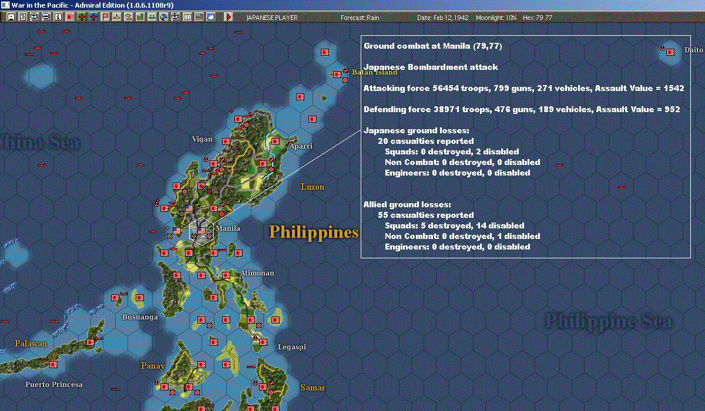Viewport: 705px width, 411px height.
Task: Click Japanese flag above Puerto Princesa
Action: pos(53,365)
